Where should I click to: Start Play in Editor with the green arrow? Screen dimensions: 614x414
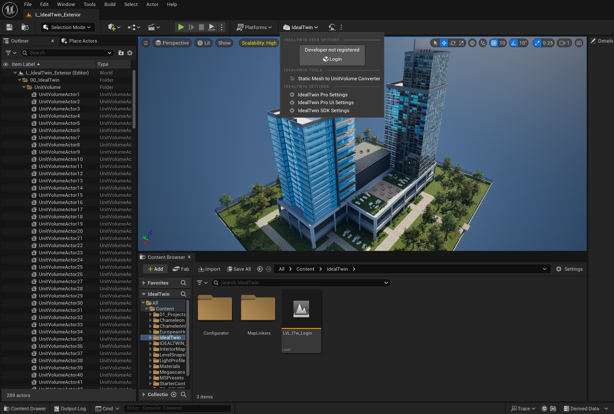[x=181, y=27]
